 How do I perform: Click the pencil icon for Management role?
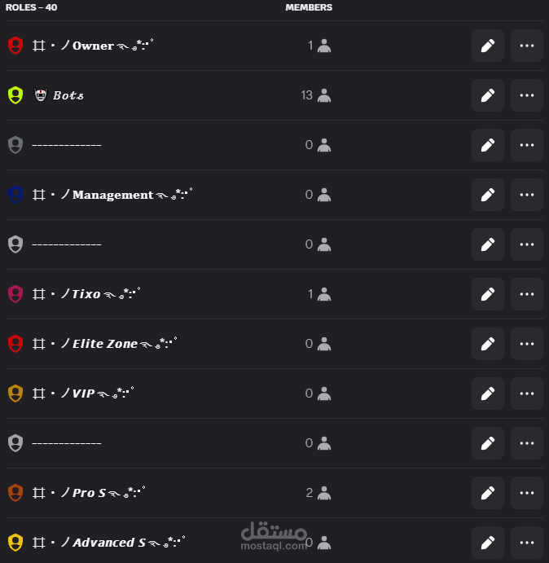click(x=488, y=195)
